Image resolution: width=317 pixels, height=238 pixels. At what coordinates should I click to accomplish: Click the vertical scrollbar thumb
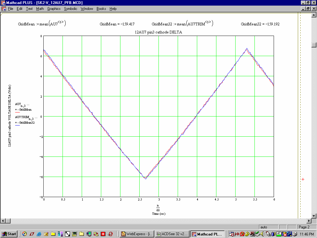coord(314,45)
